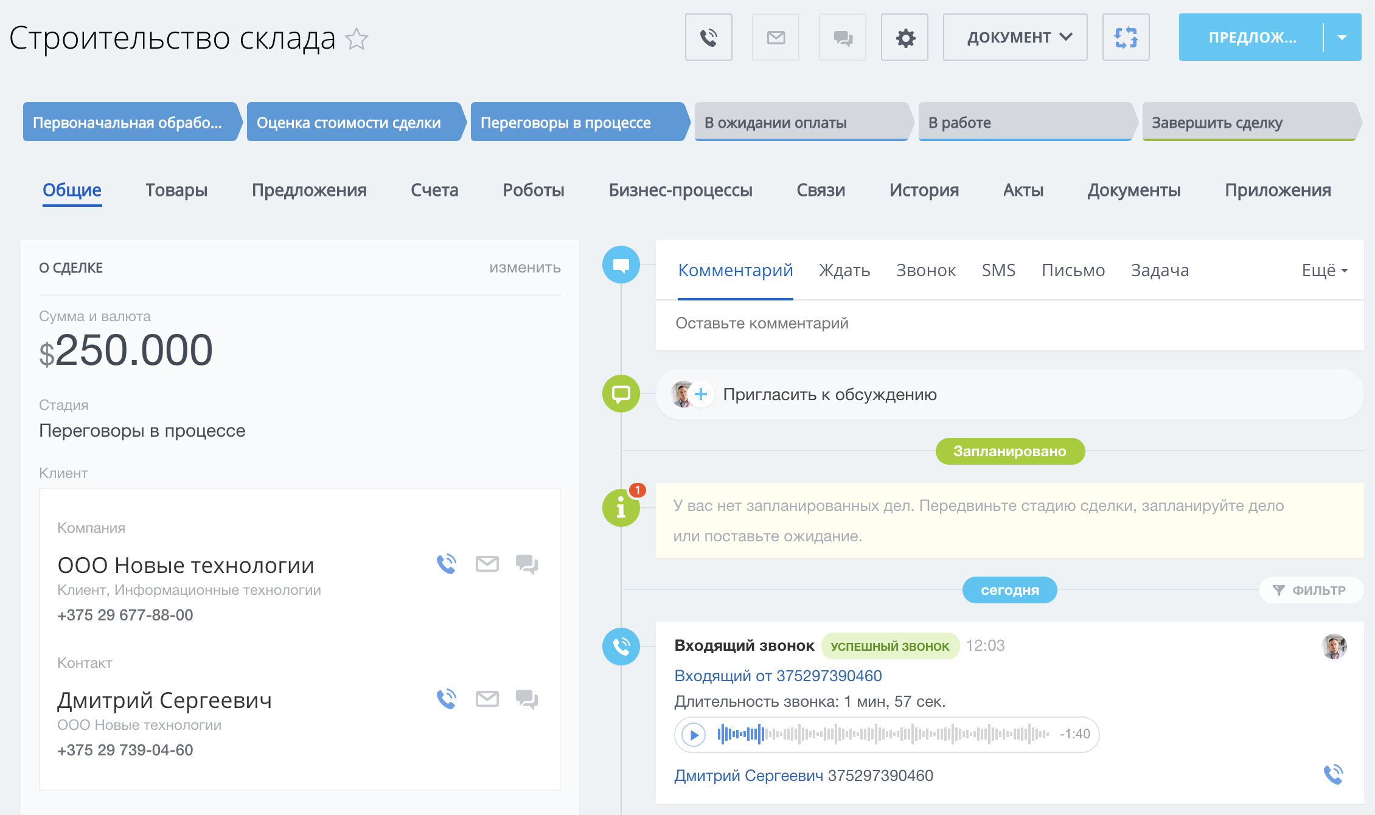Email contact Дмитрий Сергеевич via envelope icon
1375x815 pixels.
click(x=487, y=699)
